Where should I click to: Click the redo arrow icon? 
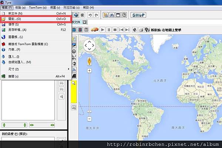click(97, 15)
